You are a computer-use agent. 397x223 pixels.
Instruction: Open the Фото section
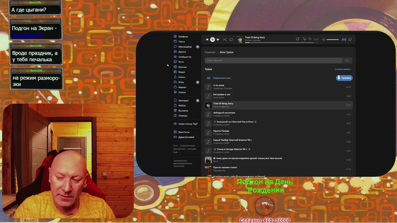point(179,62)
